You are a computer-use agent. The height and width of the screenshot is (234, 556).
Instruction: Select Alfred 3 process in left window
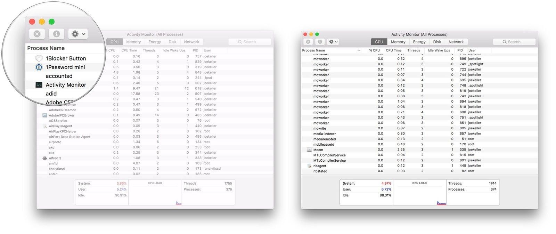pos(155,158)
